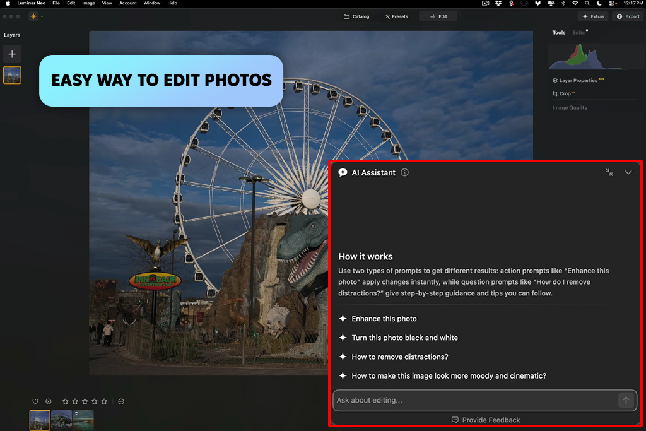646x431 pixels.
Task: Switch to the Presets tab
Action: (397, 16)
